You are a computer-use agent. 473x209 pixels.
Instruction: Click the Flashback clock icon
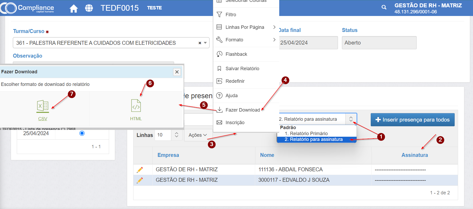click(219, 54)
